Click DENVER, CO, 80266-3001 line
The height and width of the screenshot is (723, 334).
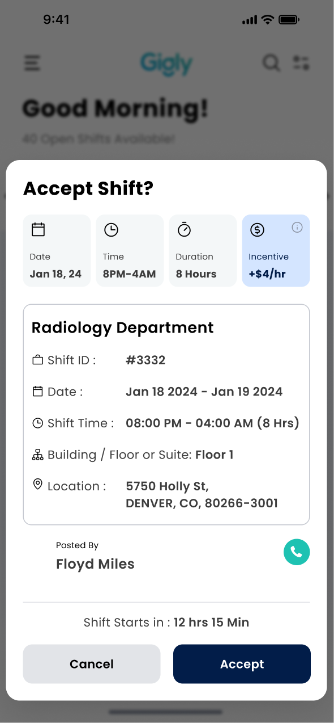tap(202, 503)
